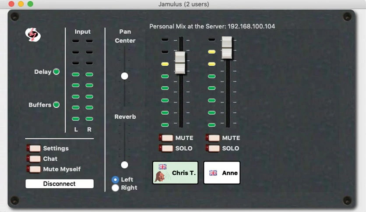
Task: Select the Right reverb channel radio
Action: point(115,188)
